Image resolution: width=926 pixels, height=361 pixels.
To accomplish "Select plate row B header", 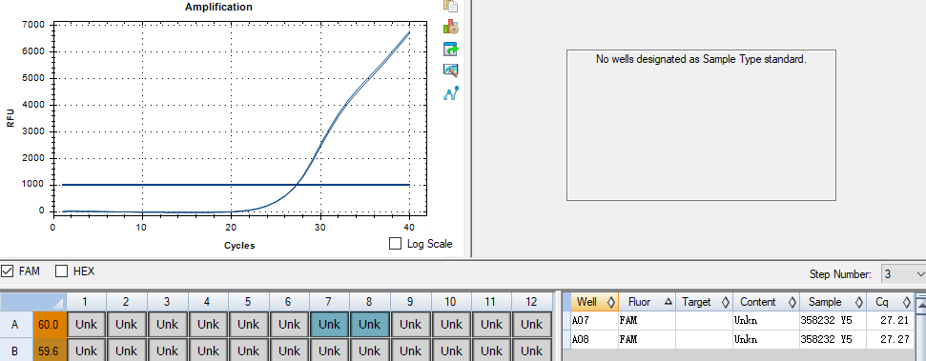I will [16, 351].
